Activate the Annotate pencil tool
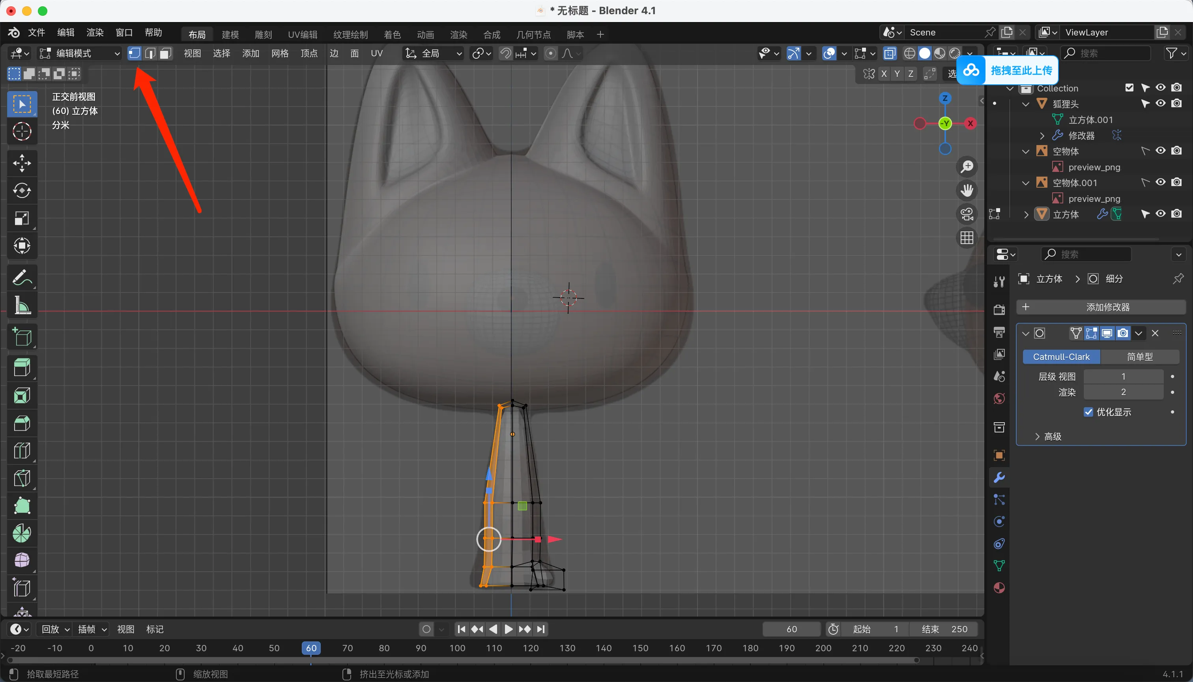The image size is (1193, 682). (22, 278)
